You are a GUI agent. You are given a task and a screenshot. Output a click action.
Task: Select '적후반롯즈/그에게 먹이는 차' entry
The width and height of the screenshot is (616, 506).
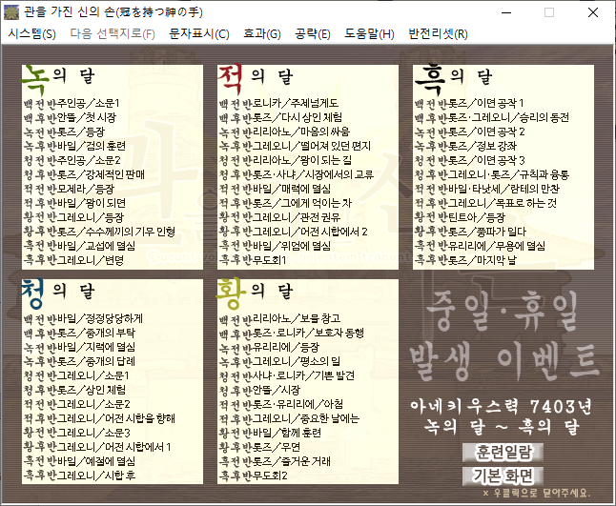(x=285, y=203)
